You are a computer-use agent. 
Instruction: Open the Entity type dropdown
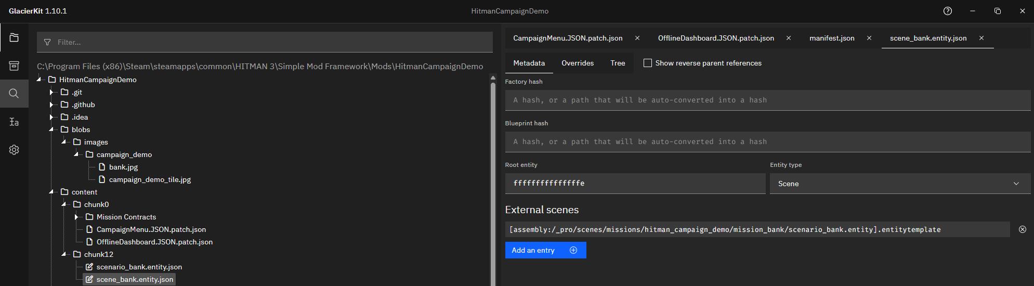coord(900,184)
